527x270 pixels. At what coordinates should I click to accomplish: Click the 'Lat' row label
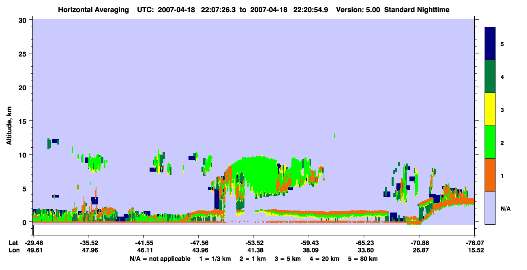[x=13, y=243]
